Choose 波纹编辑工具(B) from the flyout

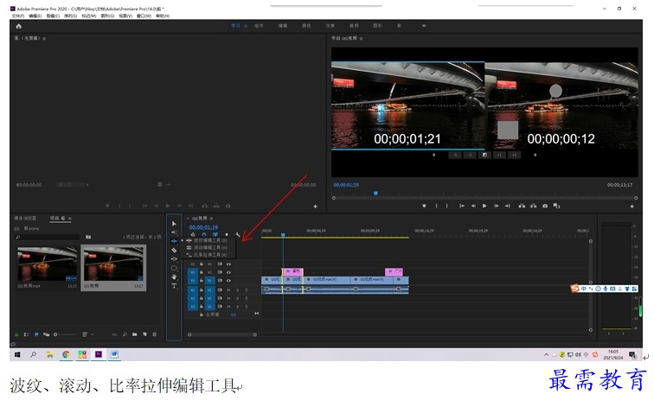click(x=207, y=240)
